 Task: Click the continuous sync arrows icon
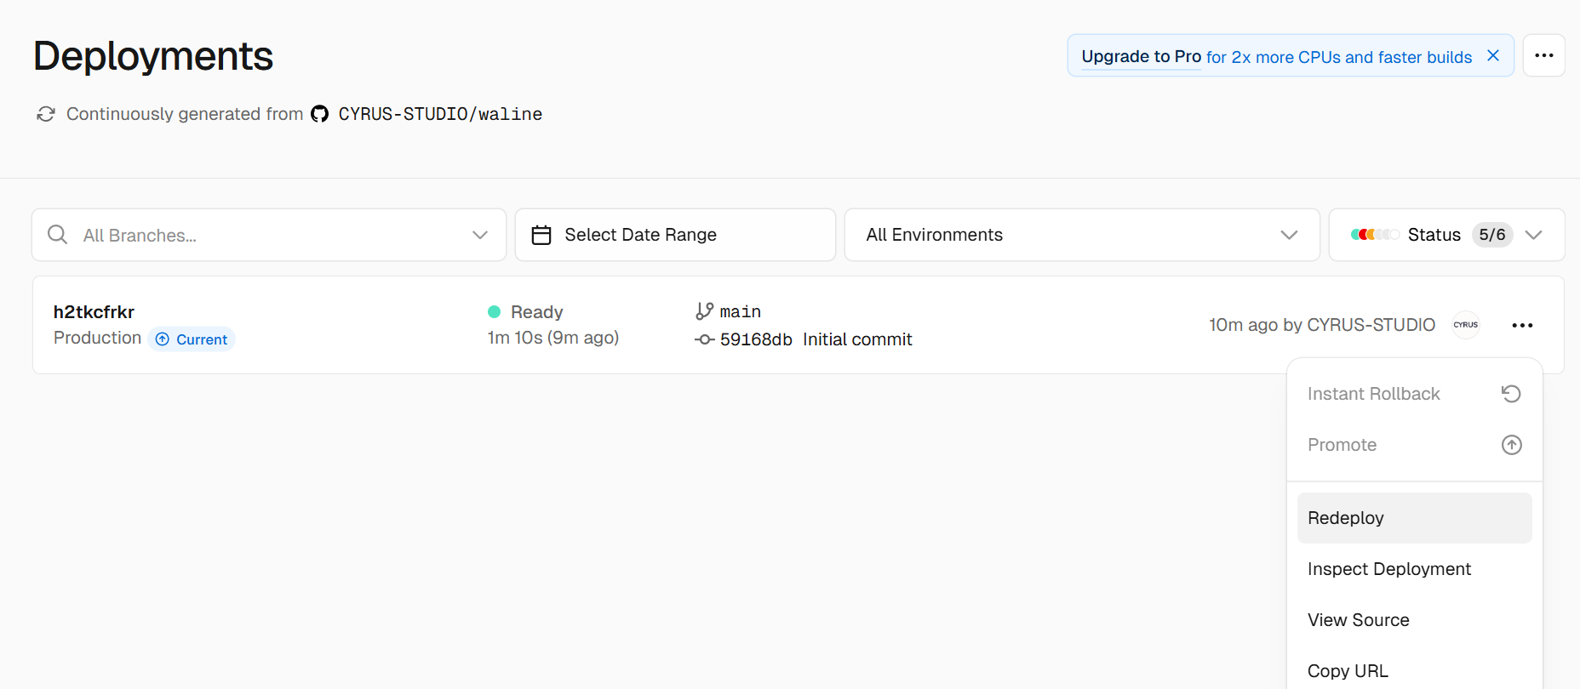tap(46, 114)
